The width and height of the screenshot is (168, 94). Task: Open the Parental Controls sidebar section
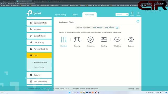click(39, 49)
